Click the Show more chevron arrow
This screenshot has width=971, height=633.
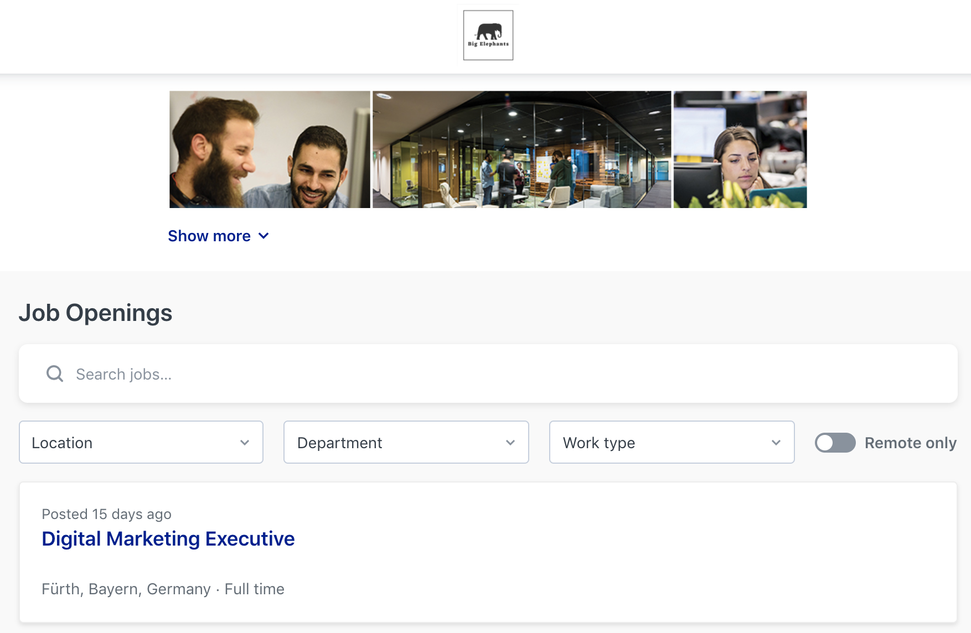(264, 236)
